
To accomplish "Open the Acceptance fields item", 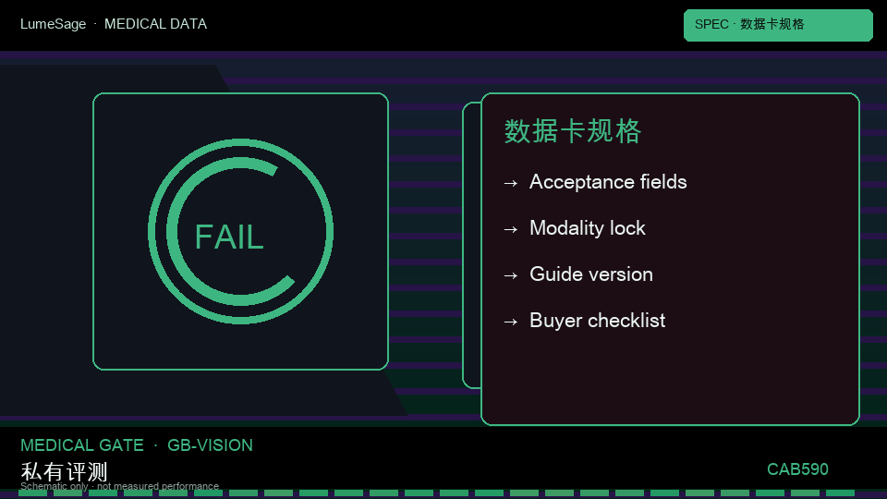I will tap(608, 182).
